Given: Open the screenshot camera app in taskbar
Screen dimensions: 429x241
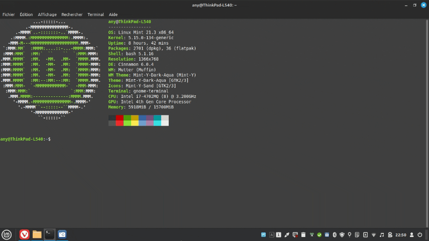Looking at the screenshot, I should [62, 234].
